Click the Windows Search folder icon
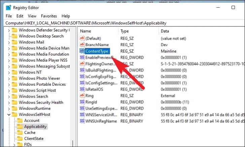Screen dimensions: 245x147 [x=14, y=96]
